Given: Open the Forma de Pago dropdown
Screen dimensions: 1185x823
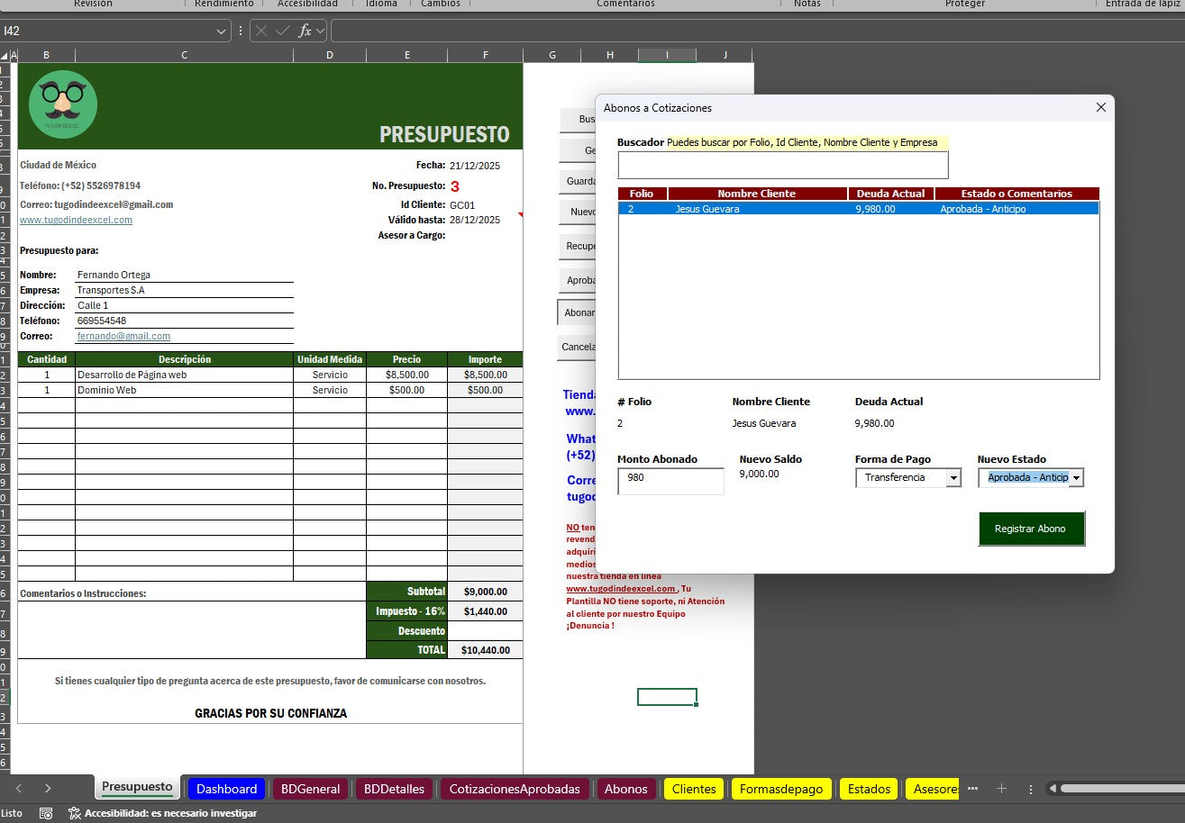Looking at the screenshot, I should coord(953,478).
